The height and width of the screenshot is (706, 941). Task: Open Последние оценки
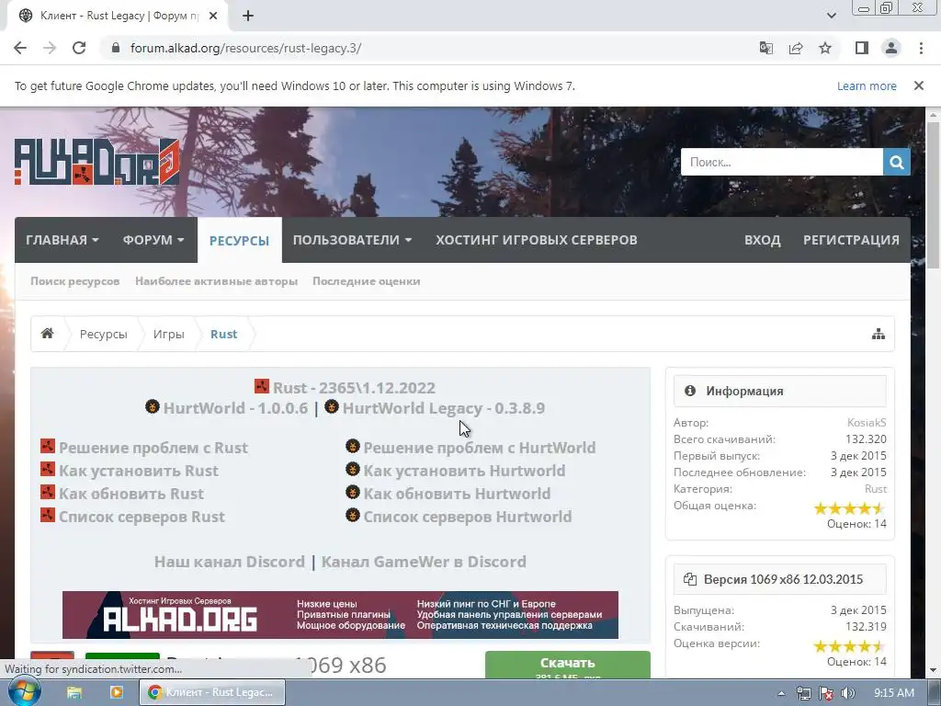pos(366,281)
